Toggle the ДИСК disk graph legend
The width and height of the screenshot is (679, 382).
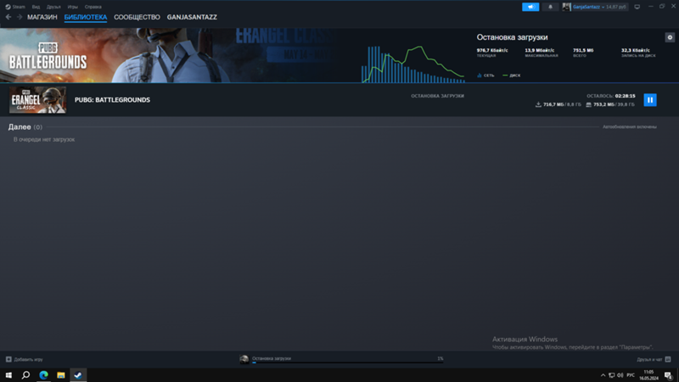(x=512, y=76)
